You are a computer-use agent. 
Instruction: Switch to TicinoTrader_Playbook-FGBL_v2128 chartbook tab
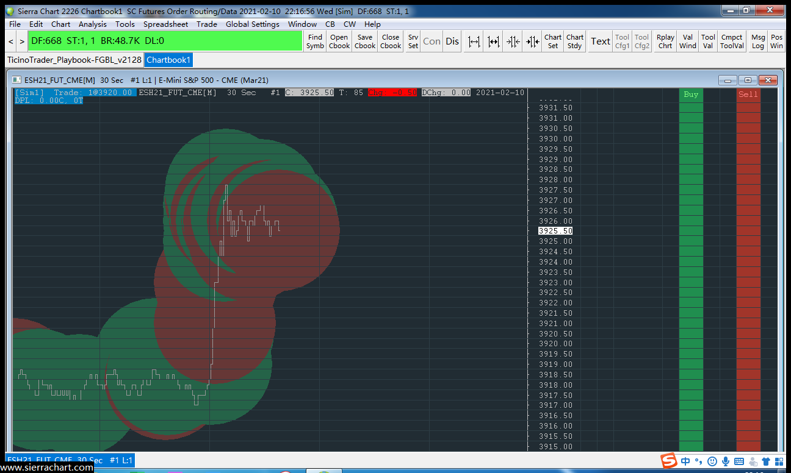[74, 60]
